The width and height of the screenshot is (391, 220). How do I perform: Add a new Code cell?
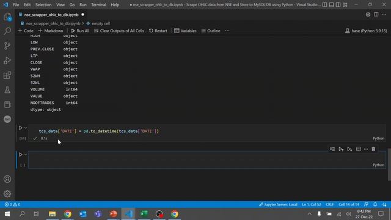pos(26,31)
